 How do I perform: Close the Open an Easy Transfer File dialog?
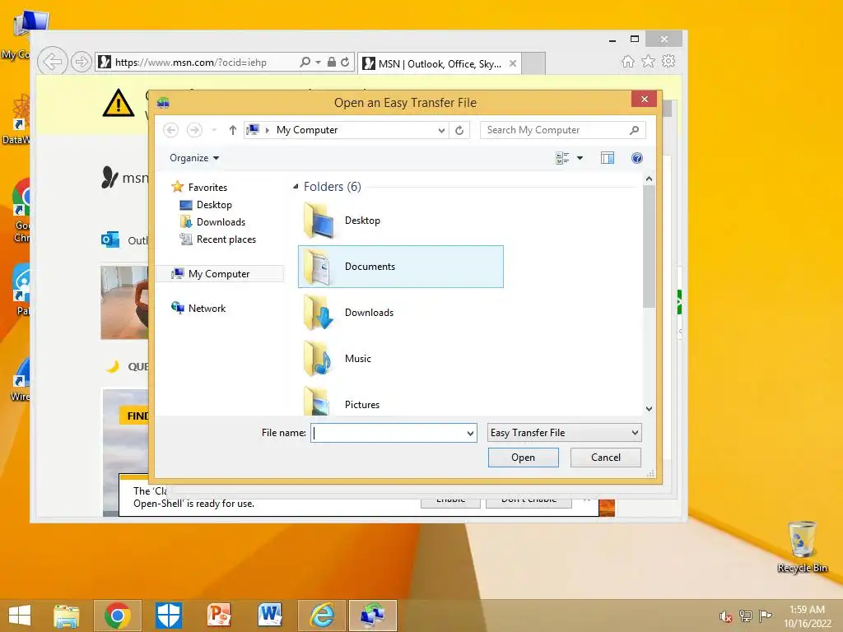tap(644, 99)
